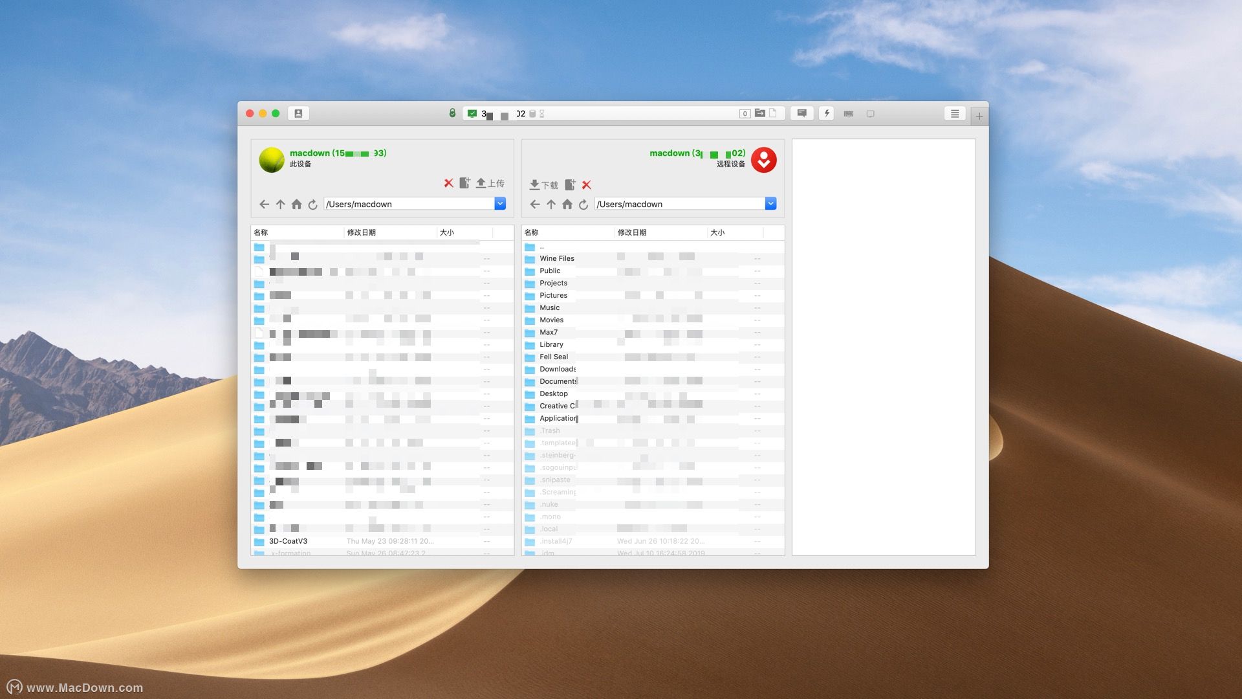Viewport: 1242px width, 699px height.
Task: Select the Downloads folder
Action: click(653, 369)
